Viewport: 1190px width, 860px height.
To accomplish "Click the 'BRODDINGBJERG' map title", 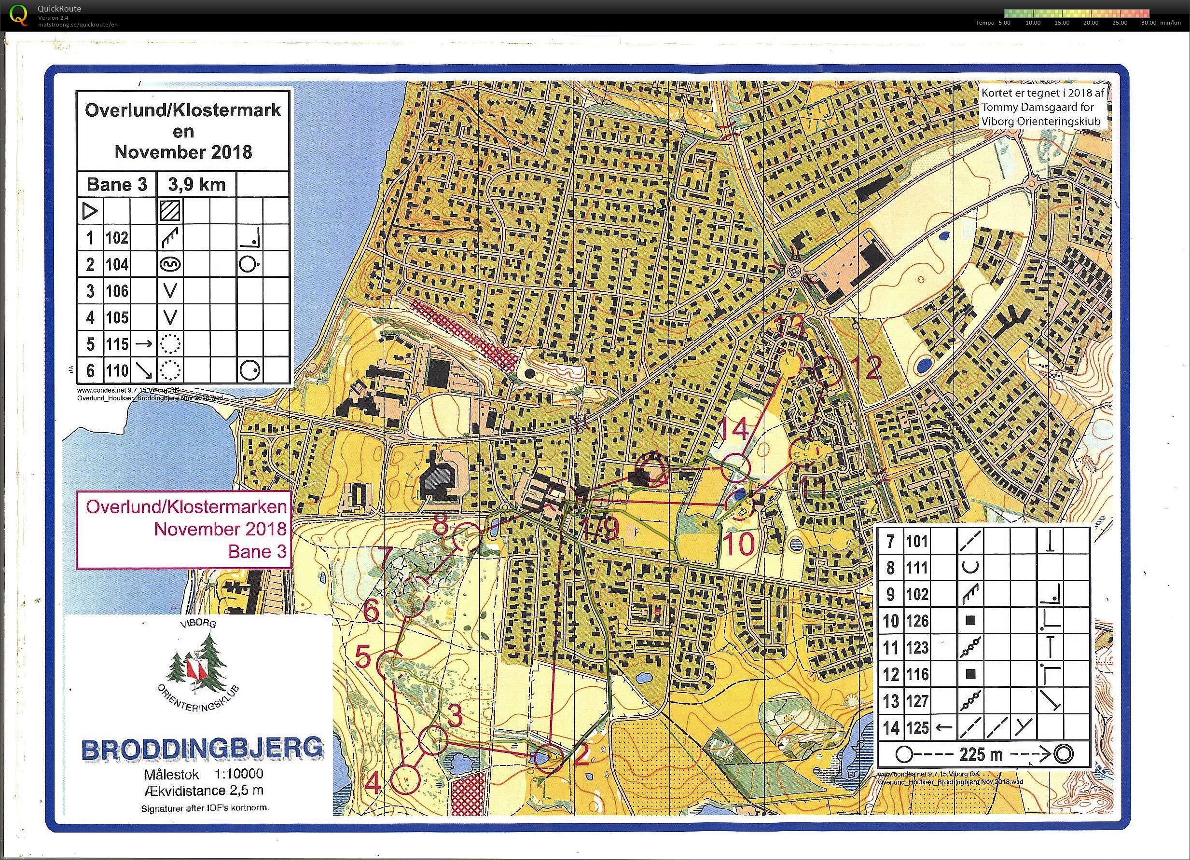I will (203, 749).
